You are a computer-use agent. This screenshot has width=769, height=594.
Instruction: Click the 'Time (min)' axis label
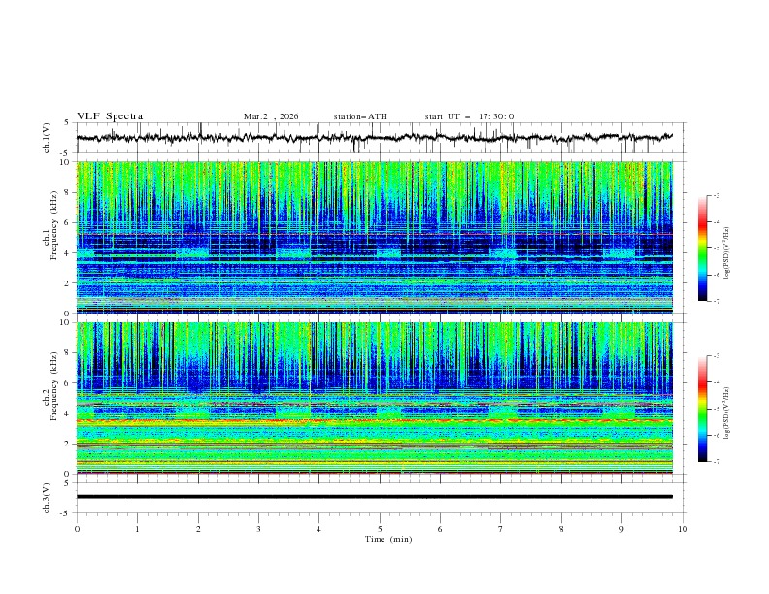point(388,539)
